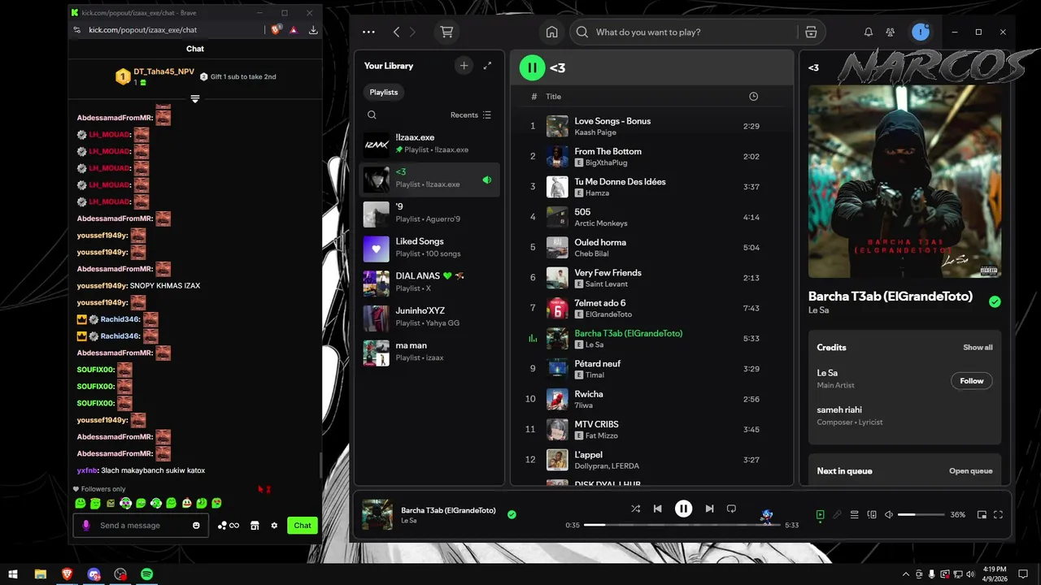Image resolution: width=1041 pixels, height=585 pixels.
Task: Open the Miniplayer icon
Action: pyautogui.click(x=982, y=514)
